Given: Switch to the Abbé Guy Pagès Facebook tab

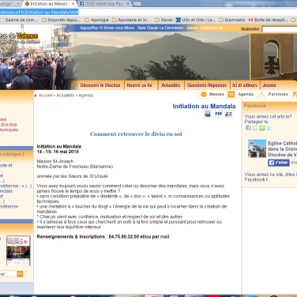Looking at the screenshot, I should click(x=105, y=4).
